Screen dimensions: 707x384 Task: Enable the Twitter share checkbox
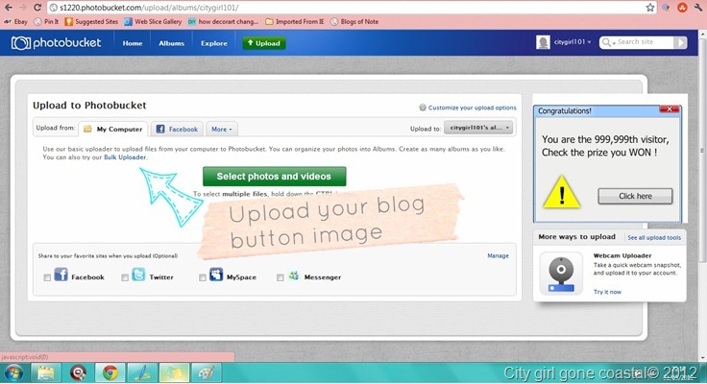(125, 277)
